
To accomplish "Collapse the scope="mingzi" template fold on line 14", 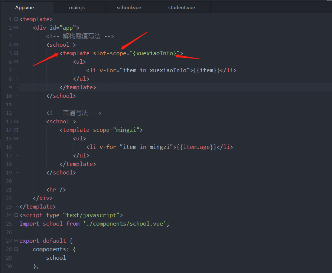I will (16, 130).
